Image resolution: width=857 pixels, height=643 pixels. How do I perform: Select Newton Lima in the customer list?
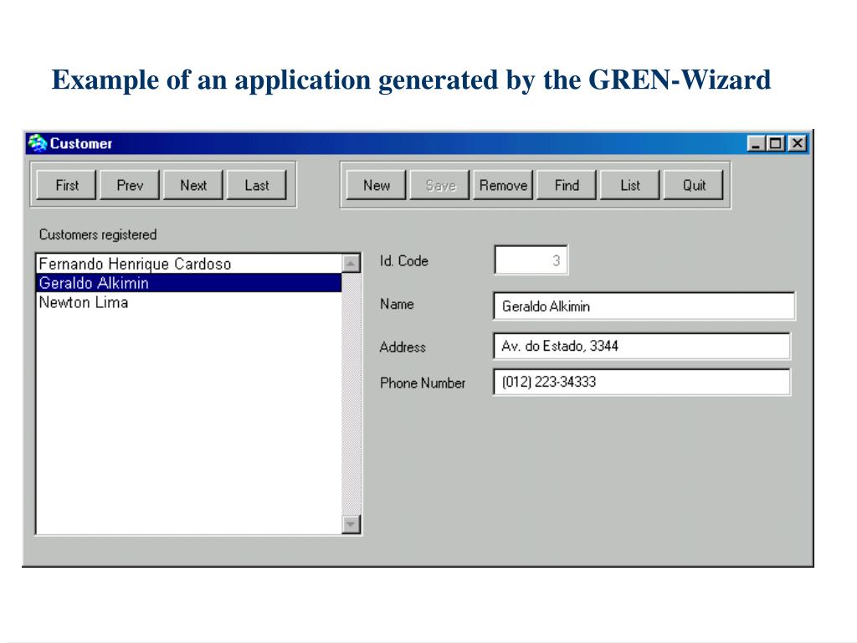[x=189, y=302]
